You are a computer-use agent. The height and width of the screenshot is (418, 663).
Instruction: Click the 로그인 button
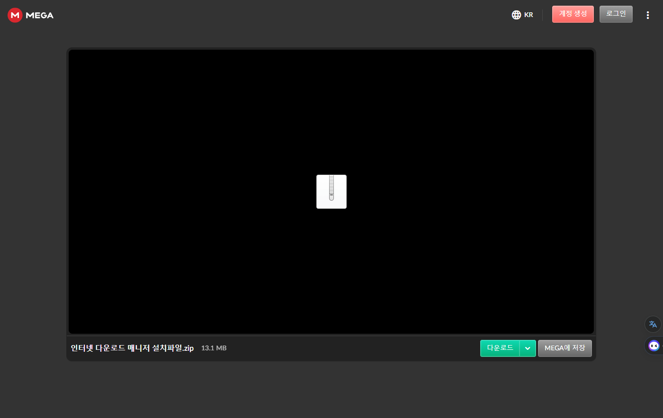616,14
